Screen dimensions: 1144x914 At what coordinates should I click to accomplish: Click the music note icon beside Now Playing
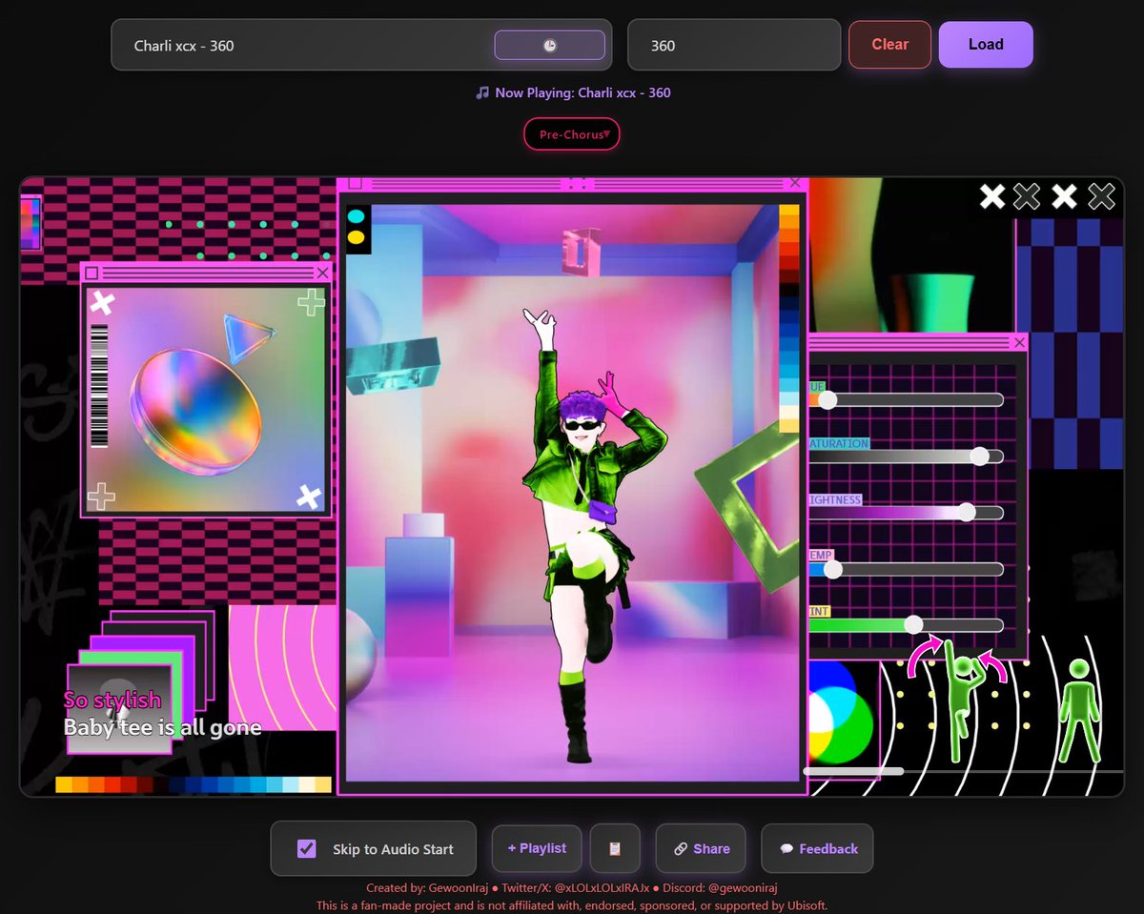483,92
